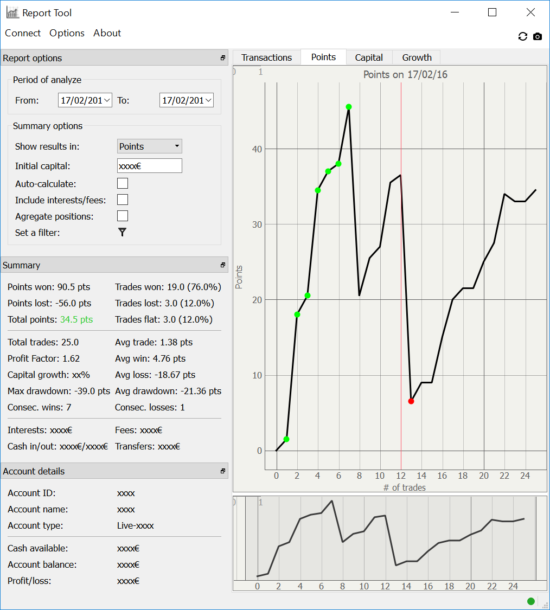Image resolution: width=550 pixels, height=610 pixels.
Task: Click Avg win: 4.76 pts text
Action: (150, 358)
